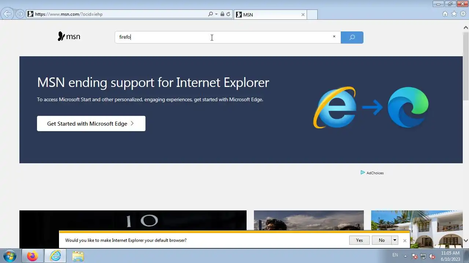The height and width of the screenshot is (263, 469).
Task: Click the EN language indicator
Action: click(395, 255)
